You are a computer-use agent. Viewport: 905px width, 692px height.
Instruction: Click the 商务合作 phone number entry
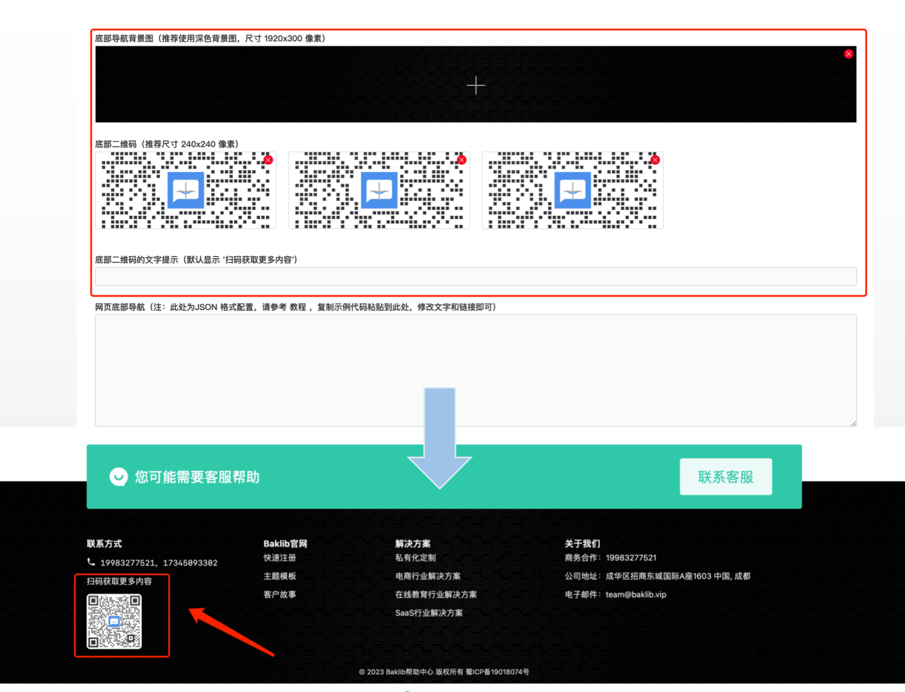click(x=611, y=558)
